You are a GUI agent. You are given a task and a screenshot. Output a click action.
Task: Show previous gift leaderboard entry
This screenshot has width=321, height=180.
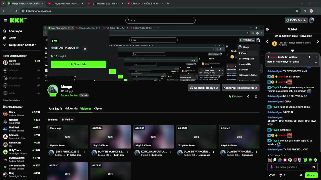267,41
